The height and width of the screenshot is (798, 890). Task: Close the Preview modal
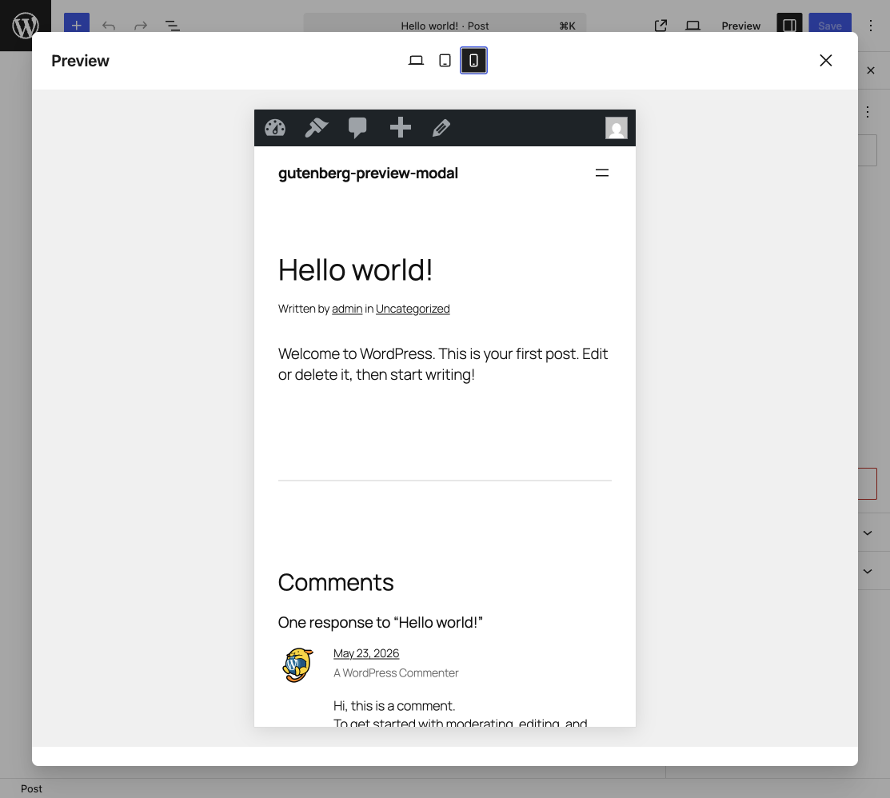point(826,61)
